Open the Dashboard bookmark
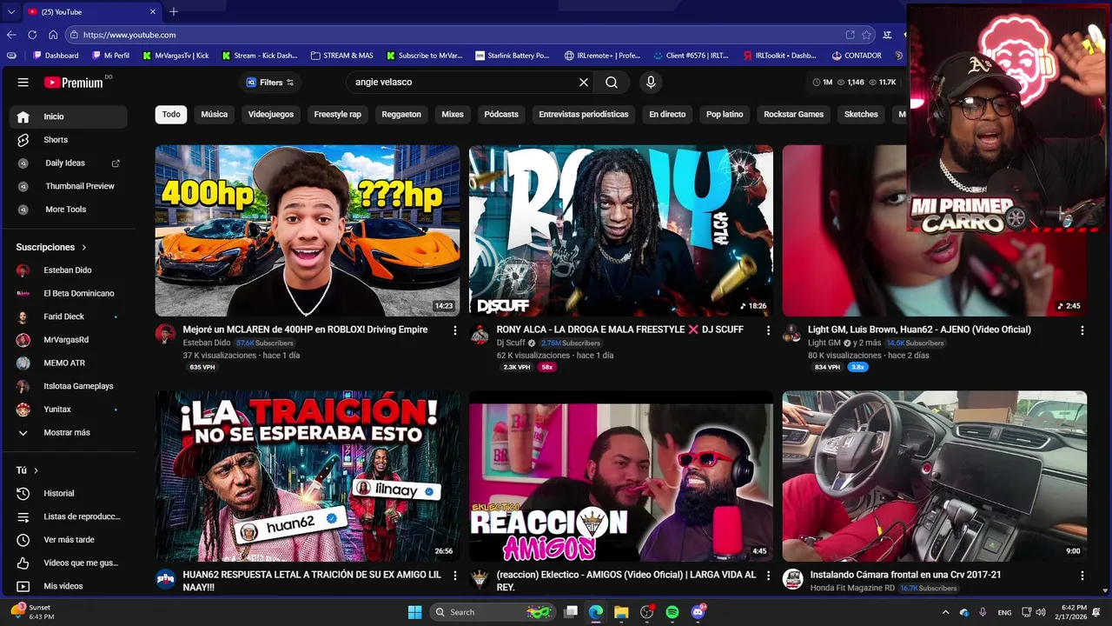Viewport: 1112px width, 626px height. 55,56
